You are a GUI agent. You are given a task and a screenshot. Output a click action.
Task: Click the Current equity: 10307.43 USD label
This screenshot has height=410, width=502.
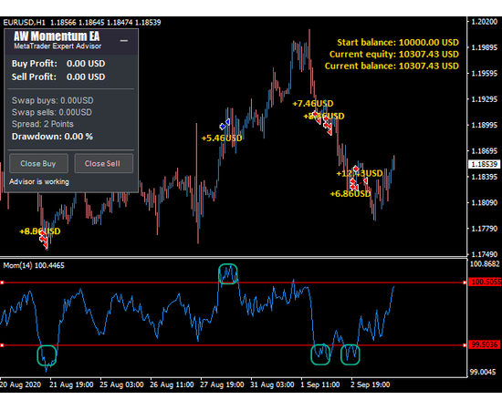(x=394, y=55)
